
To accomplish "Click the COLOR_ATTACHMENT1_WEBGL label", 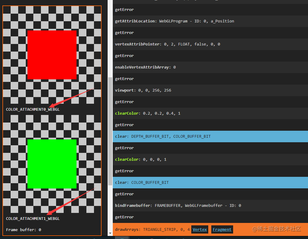I will click(x=33, y=219).
